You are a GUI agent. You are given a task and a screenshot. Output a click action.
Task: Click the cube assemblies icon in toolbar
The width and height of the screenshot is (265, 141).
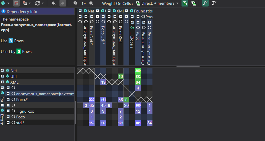[x=3, y=3]
